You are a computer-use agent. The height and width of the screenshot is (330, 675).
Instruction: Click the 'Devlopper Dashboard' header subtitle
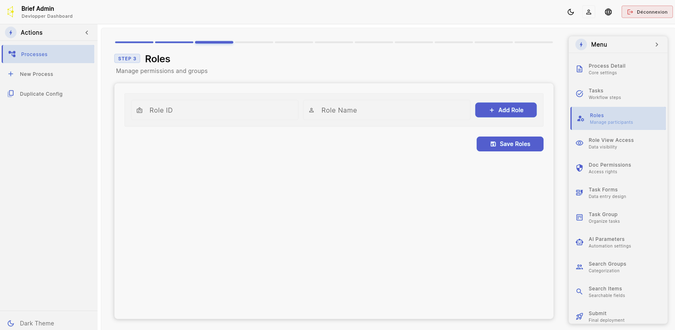(x=47, y=16)
